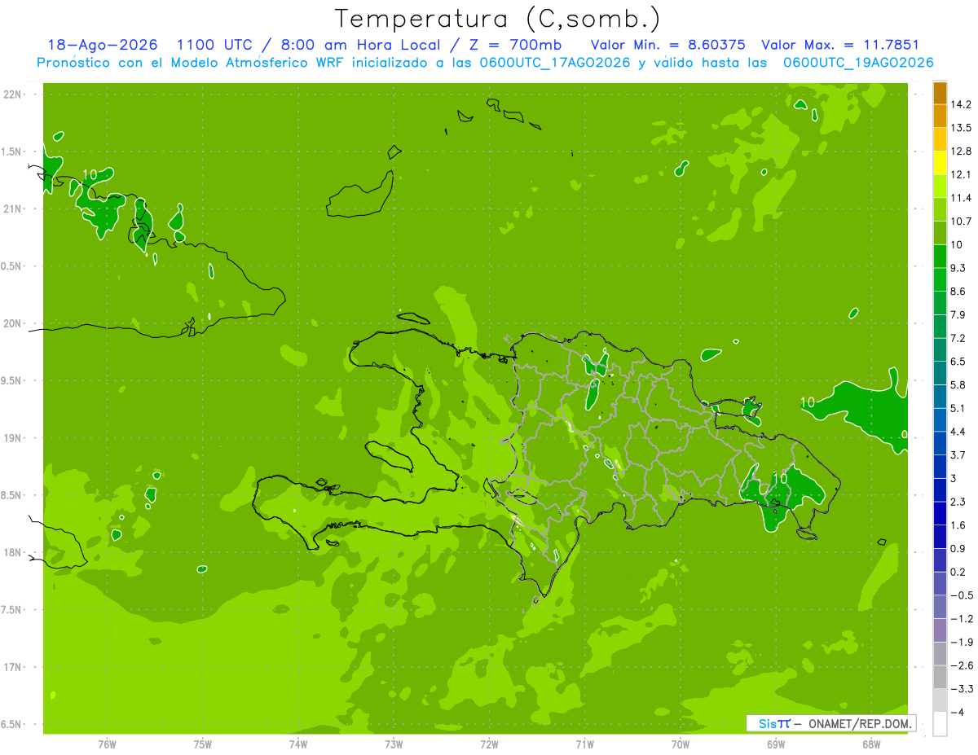Image resolution: width=978 pixels, height=755 pixels.
Task: Click the "4.4" colorbar label
Action: [958, 432]
